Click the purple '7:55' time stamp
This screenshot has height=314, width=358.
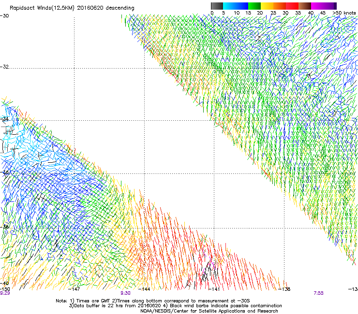point(318,293)
